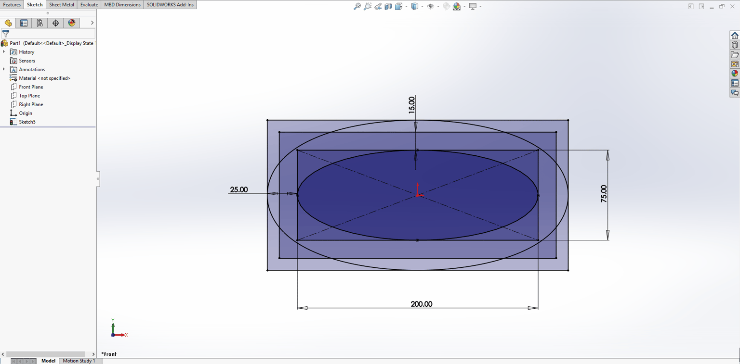Image resolution: width=740 pixels, height=364 pixels.
Task: Click the expand right panel icon near window controls
Action: tap(701, 6)
